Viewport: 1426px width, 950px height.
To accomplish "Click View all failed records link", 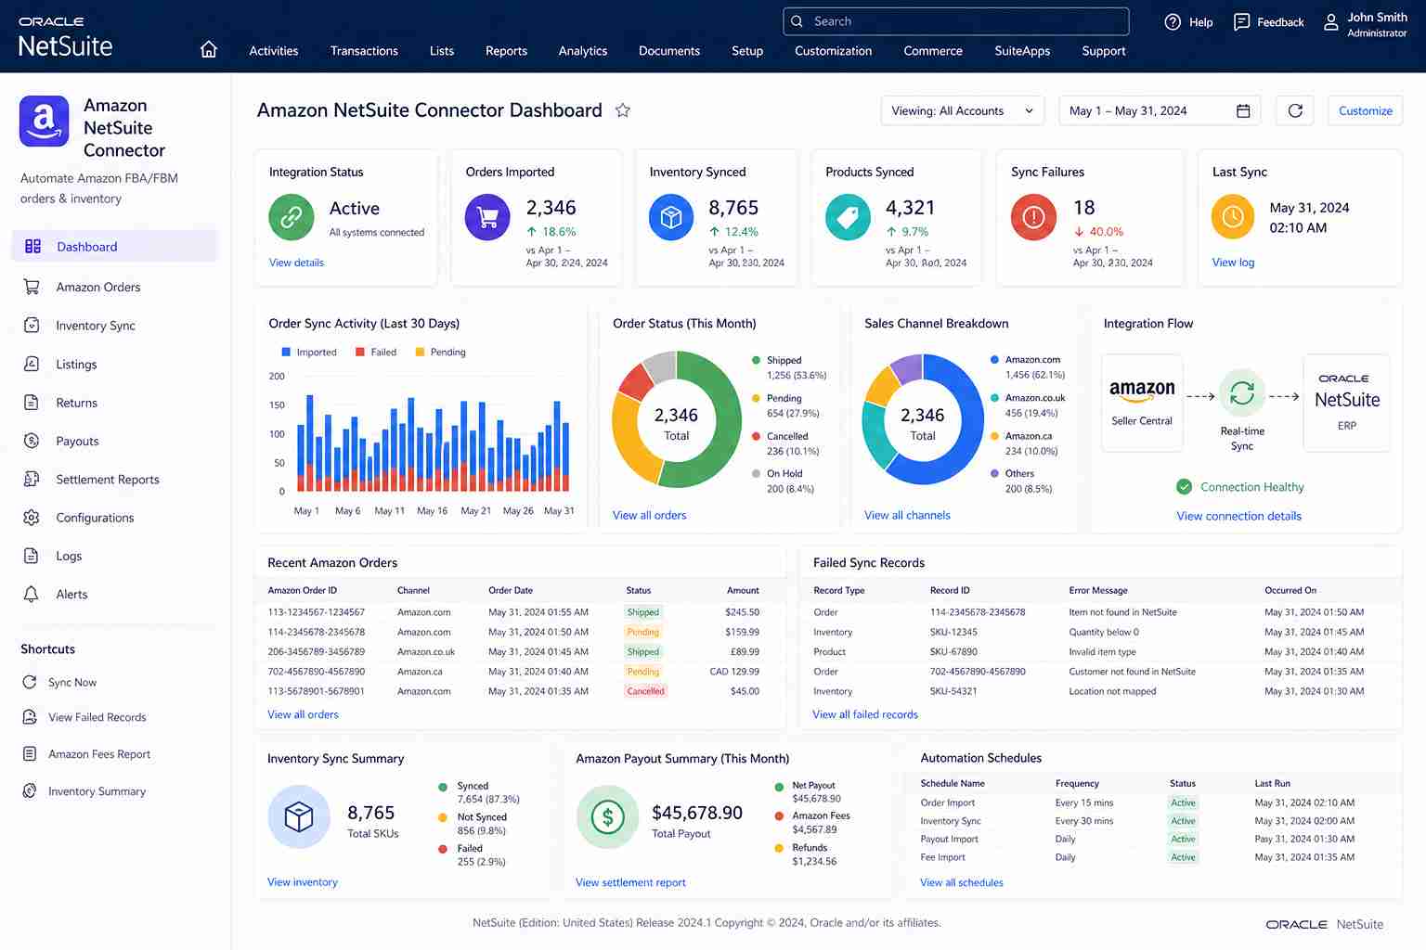I will pos(864,714).
